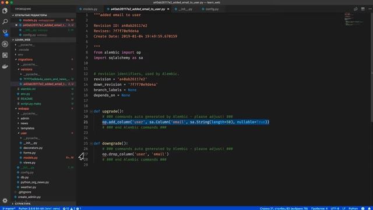Toggle fold on the downgrade function

[x=91, y=143]
